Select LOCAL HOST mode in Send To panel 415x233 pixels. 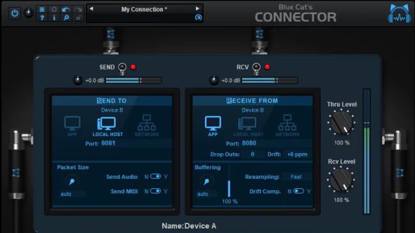pyautogui.click(x=107, y=126)
